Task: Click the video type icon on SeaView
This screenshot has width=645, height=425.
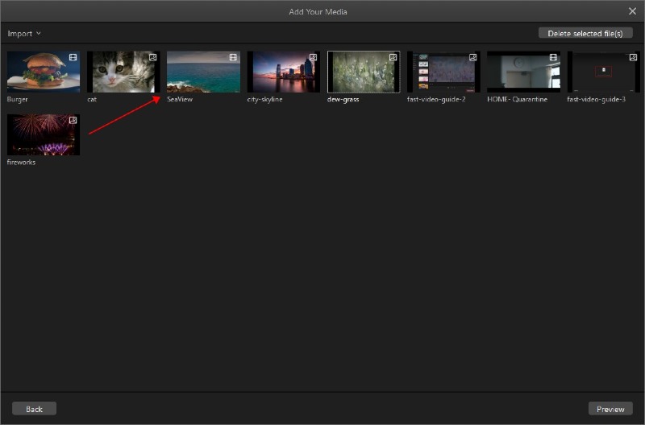Action: (233, 57)
